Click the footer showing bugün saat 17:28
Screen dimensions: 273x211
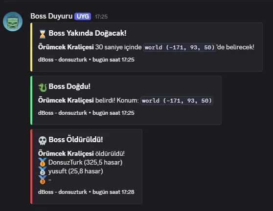tap(86, 192)
